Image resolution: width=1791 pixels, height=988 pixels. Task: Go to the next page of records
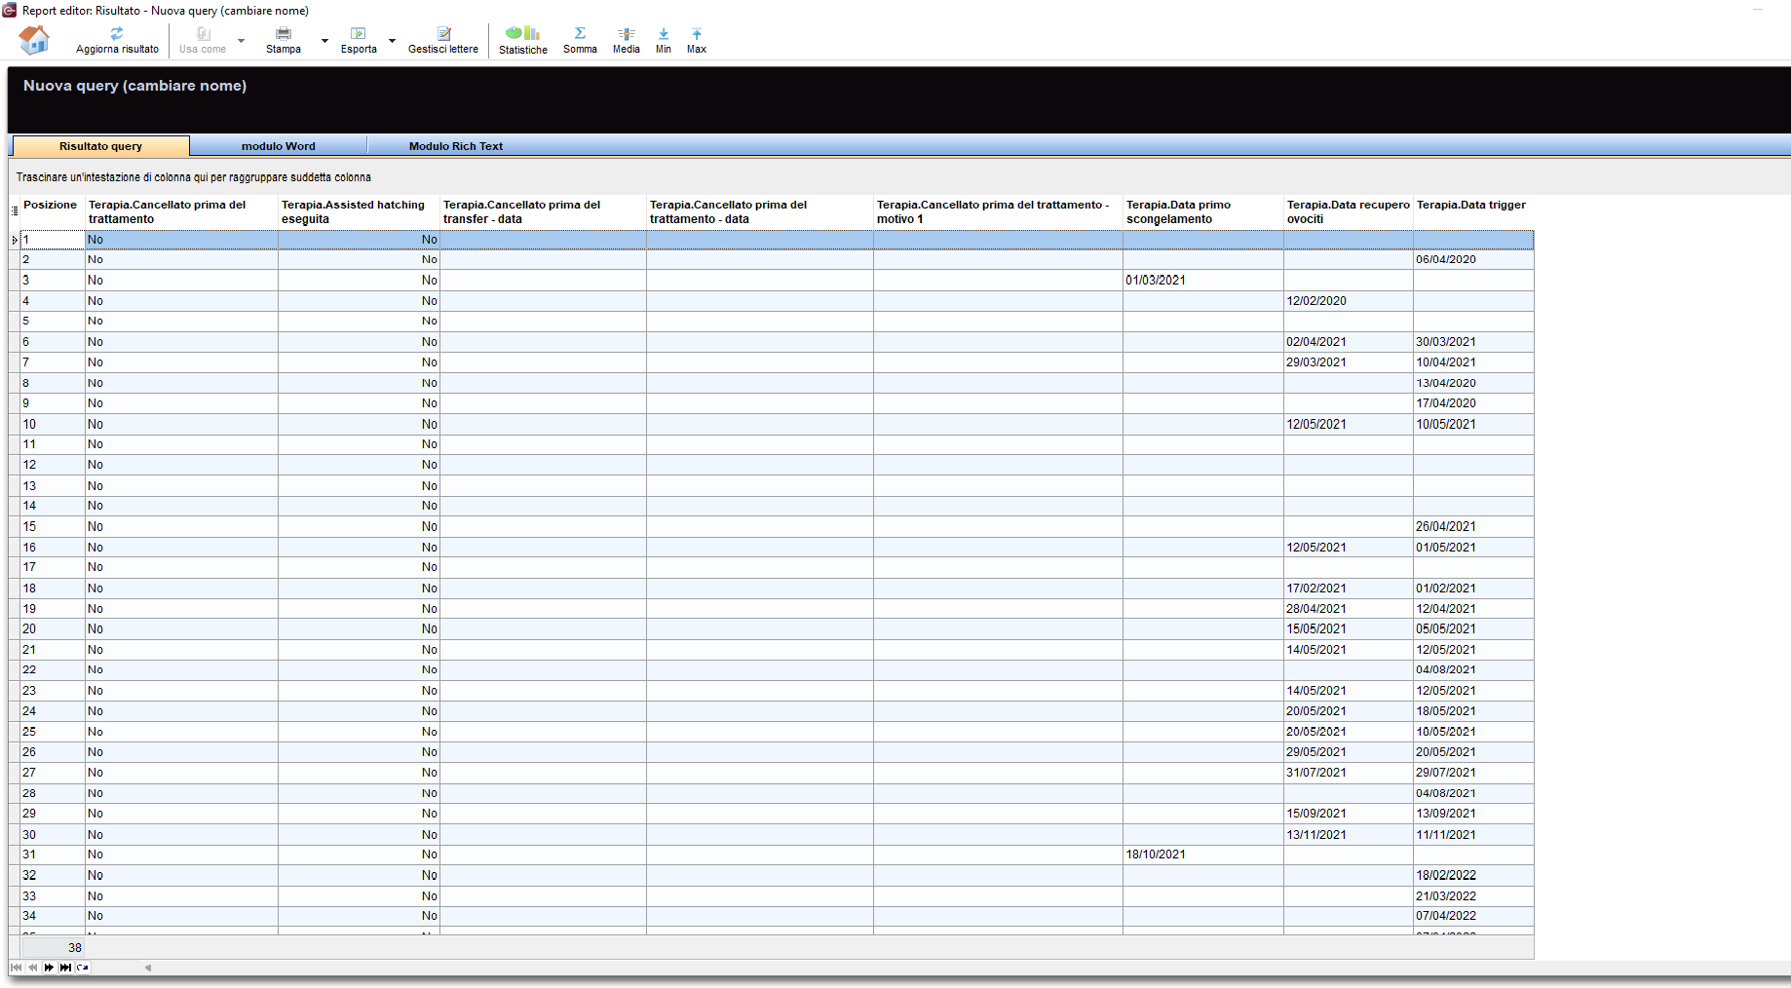pyautogui.click(x=49, y=968)
